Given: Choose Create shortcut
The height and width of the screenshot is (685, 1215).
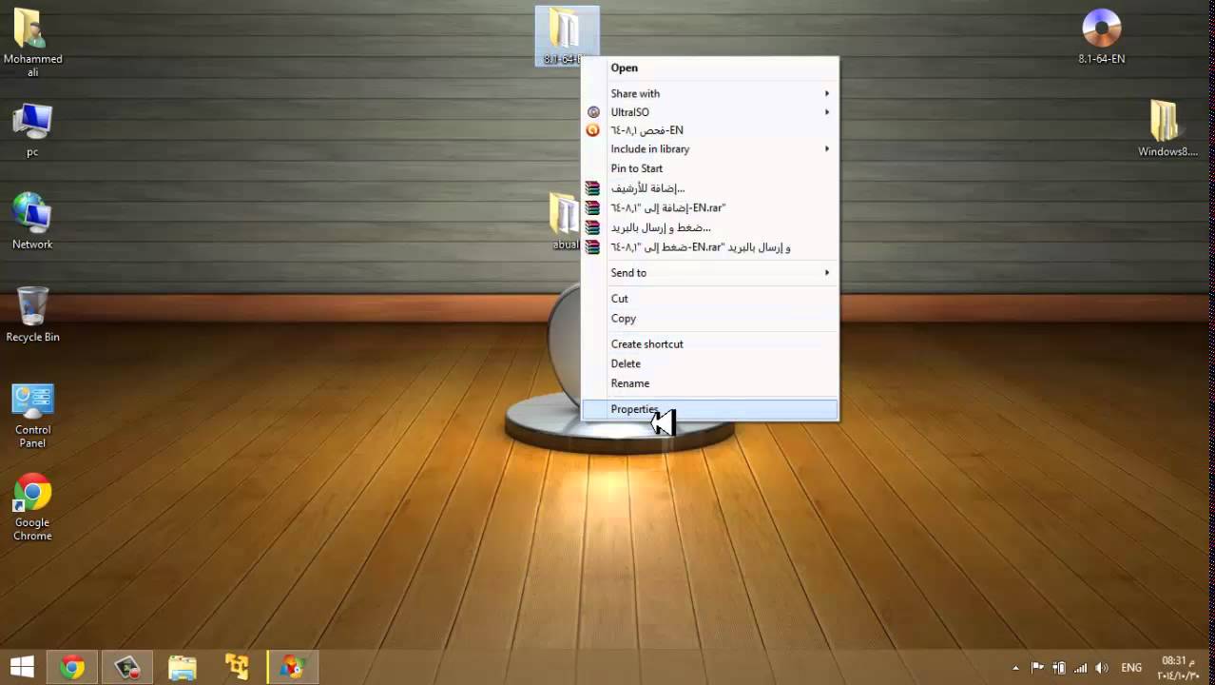Looking at the screenshot, I should click(x=710, y=344).
